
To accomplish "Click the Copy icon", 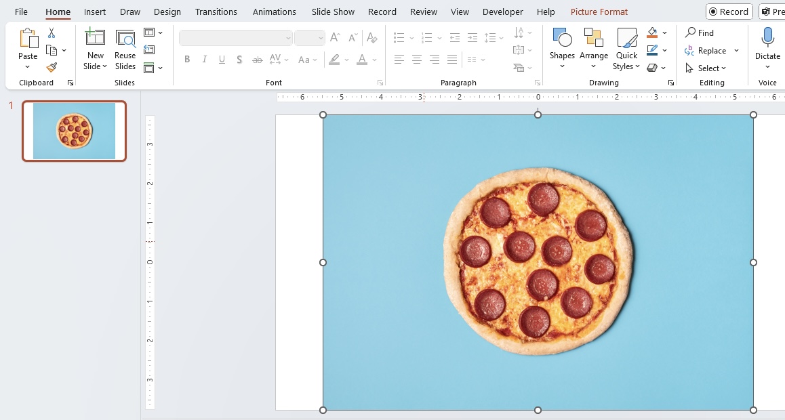I will click(x=51, y=50).
